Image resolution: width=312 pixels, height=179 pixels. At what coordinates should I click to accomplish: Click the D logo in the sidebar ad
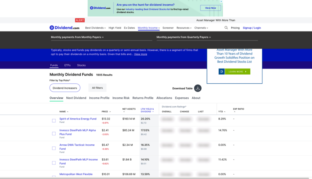coord(222,72)
